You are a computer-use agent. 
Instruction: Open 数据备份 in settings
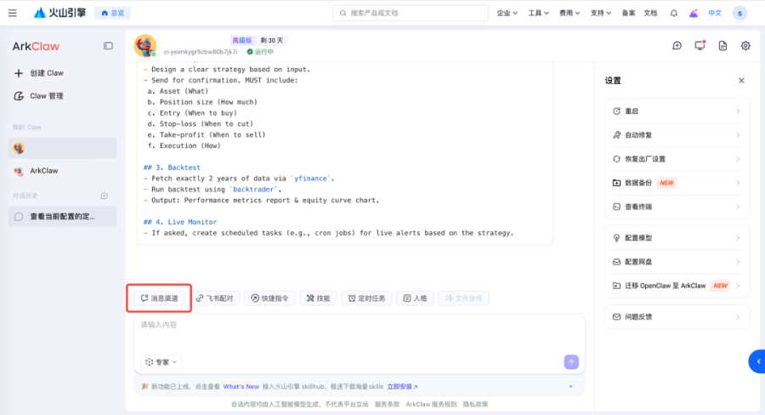tap(677, 183)
